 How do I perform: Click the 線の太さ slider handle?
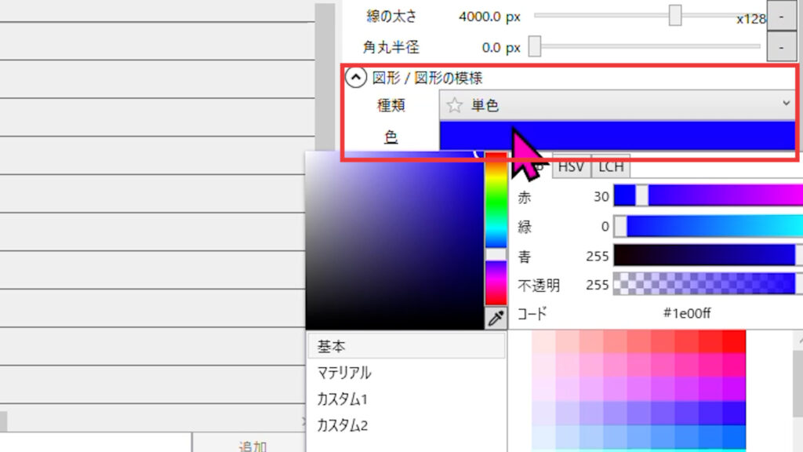pyautogui.click(x=675, y=16)
